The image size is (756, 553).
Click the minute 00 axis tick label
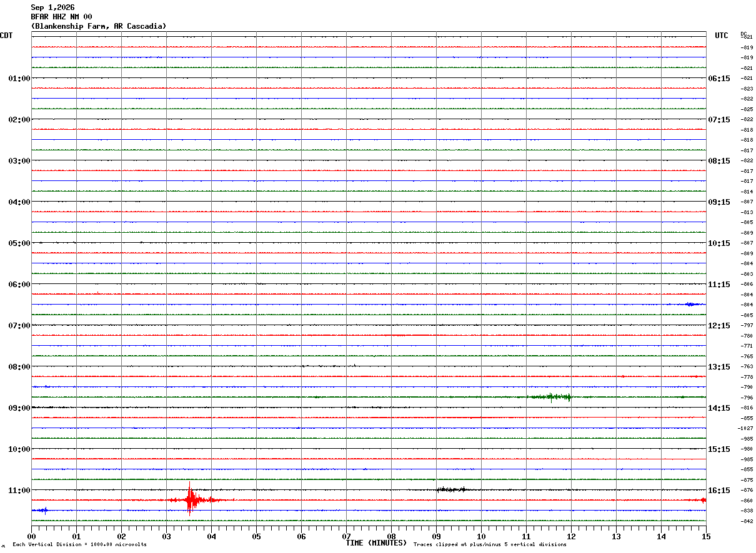(32, 536)
